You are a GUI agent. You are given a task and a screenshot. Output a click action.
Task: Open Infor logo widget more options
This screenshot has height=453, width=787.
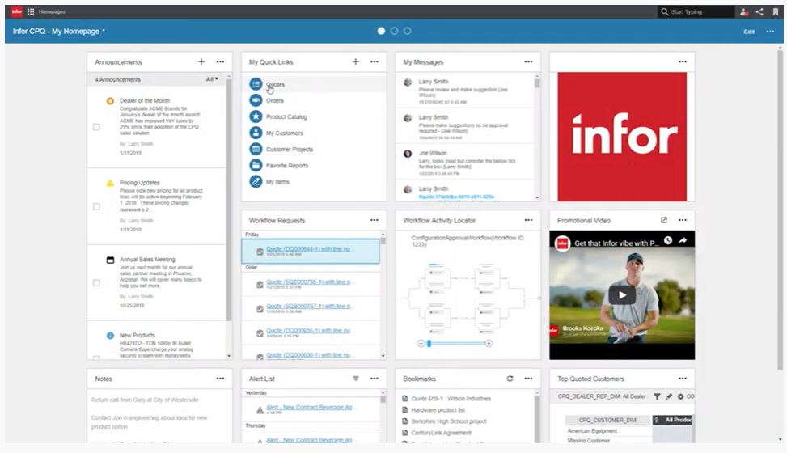click(x=683, y=61)
